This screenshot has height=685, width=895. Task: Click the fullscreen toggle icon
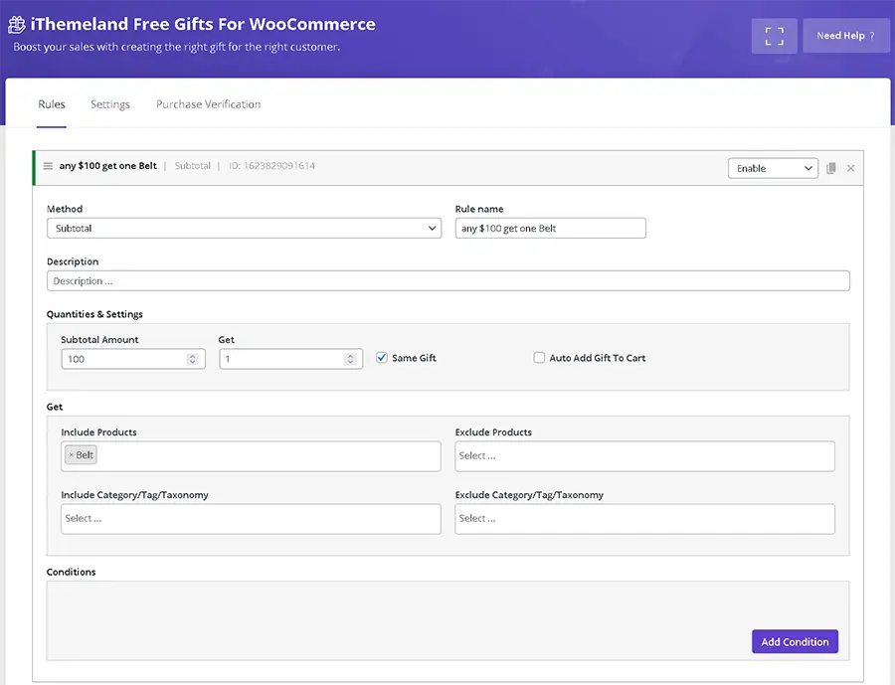pos(774,36)
